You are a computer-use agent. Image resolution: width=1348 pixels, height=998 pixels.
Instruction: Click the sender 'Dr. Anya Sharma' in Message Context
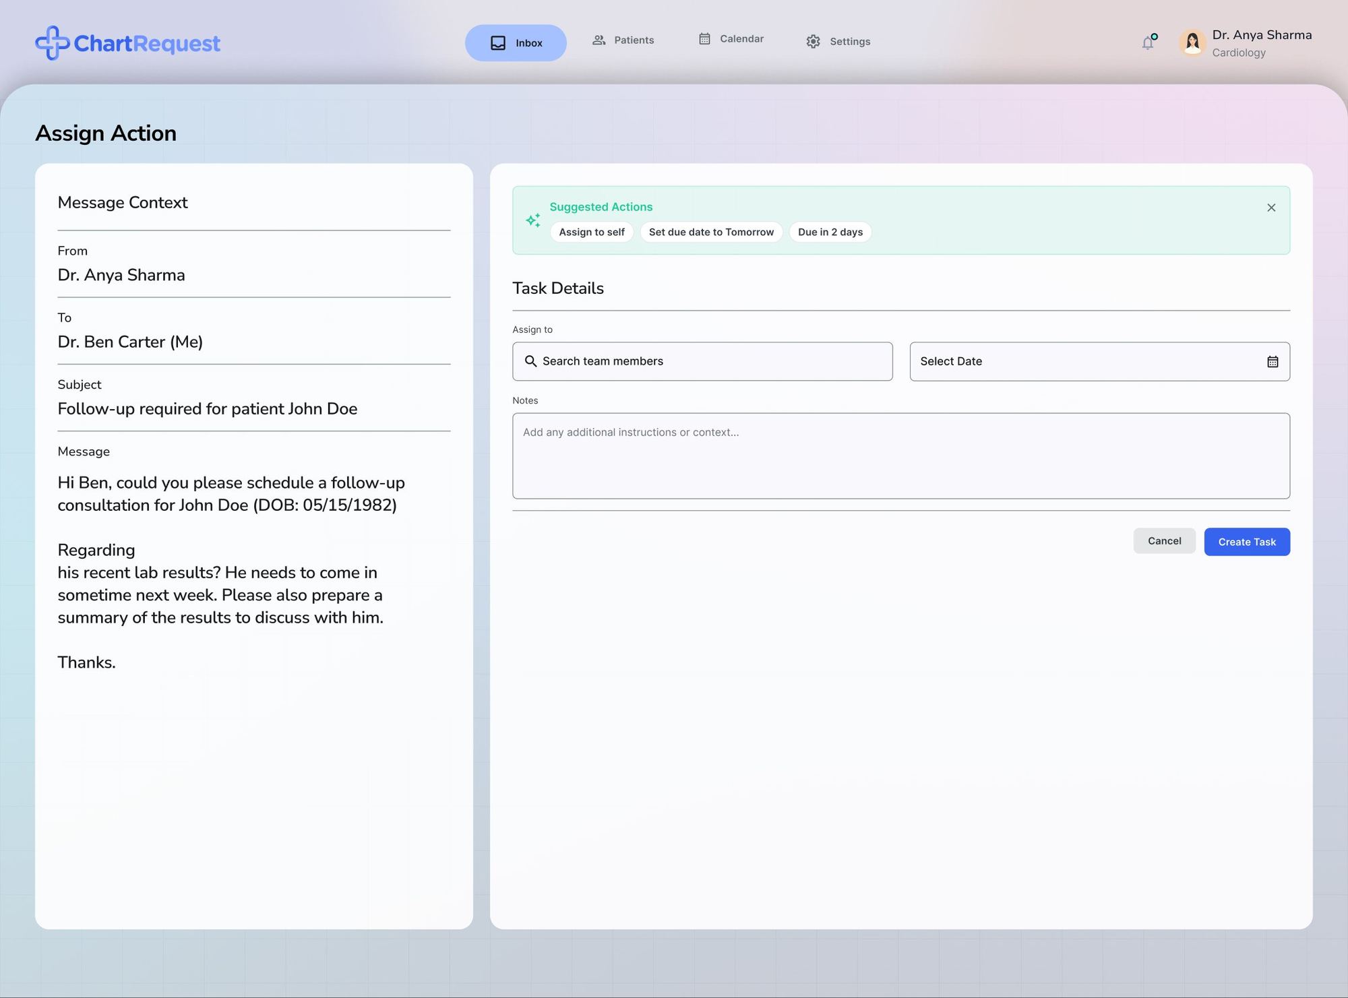click(x=121, y=275)
